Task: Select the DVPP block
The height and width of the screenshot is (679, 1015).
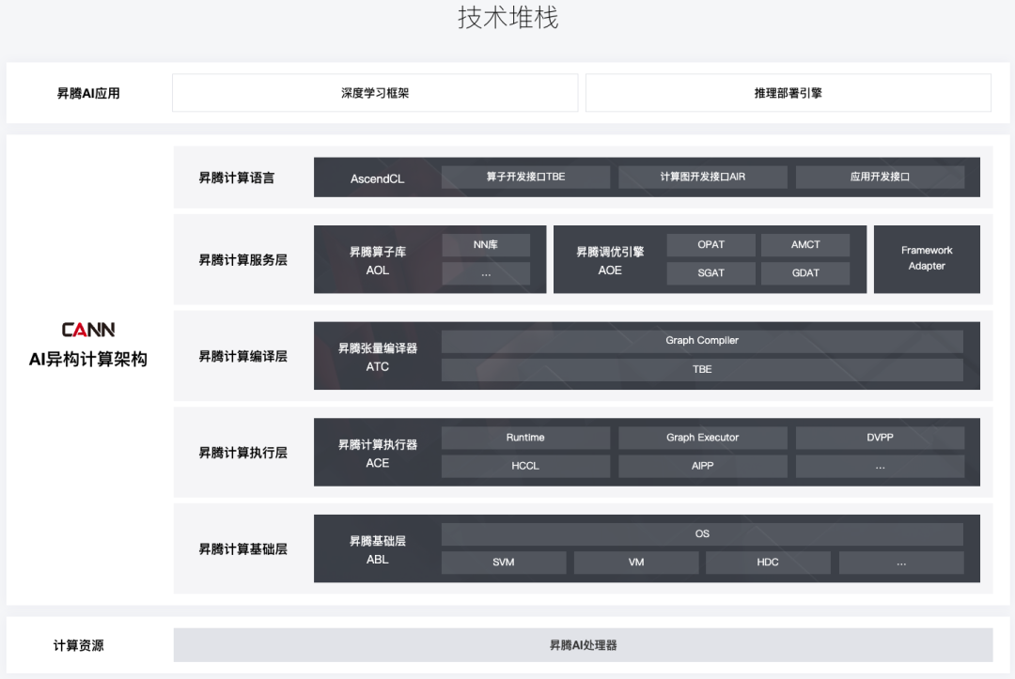Action: pyautogui.click(x=880, y=438)
